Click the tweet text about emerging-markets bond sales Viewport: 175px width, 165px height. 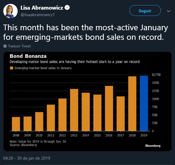pos(85,32)
